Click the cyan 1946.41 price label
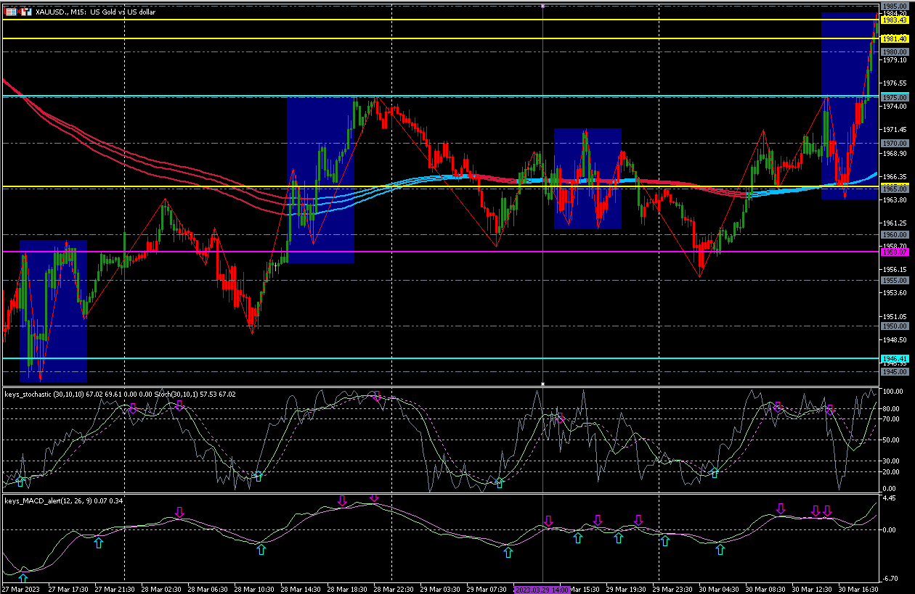The height and width of the screenshot is (594, 915). click(894, 358)
